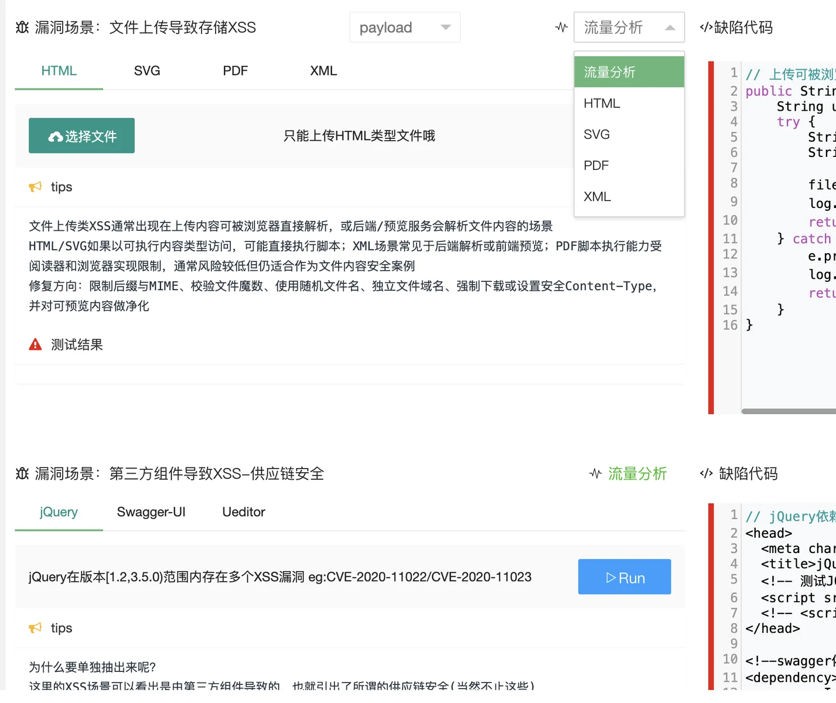The height and width of the screenshot is (703, 836).
Task: Open the green 流量分析 link in the third-party section
Action: click(637, 473)
